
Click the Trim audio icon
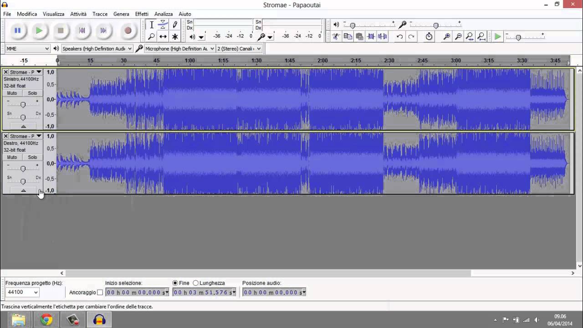point(371,36)
